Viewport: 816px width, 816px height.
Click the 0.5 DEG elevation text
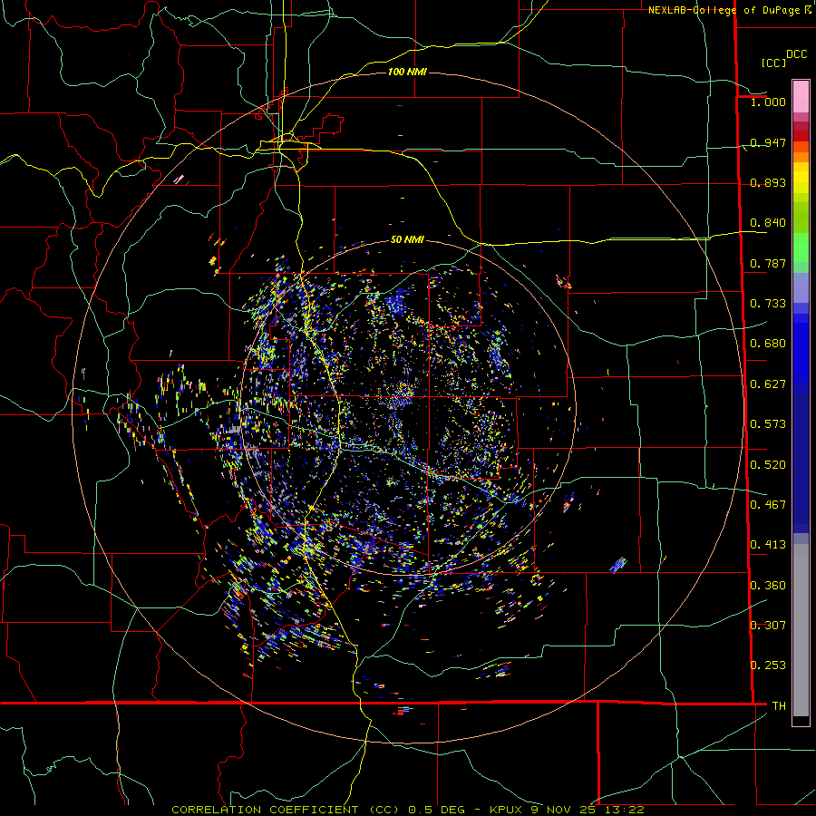pos(436,810)
